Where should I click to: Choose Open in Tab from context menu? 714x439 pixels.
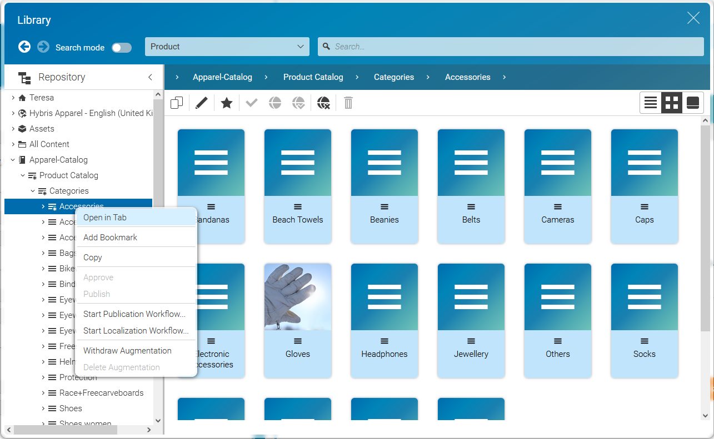[105, 218]
